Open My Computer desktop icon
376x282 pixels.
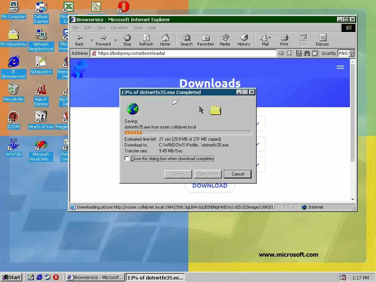(x=13, y=10)
